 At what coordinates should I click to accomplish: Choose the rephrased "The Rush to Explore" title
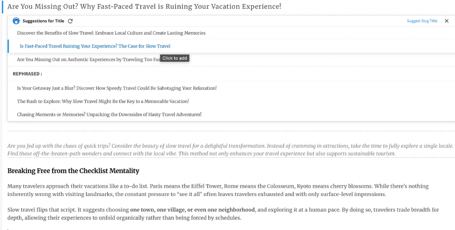103,101
